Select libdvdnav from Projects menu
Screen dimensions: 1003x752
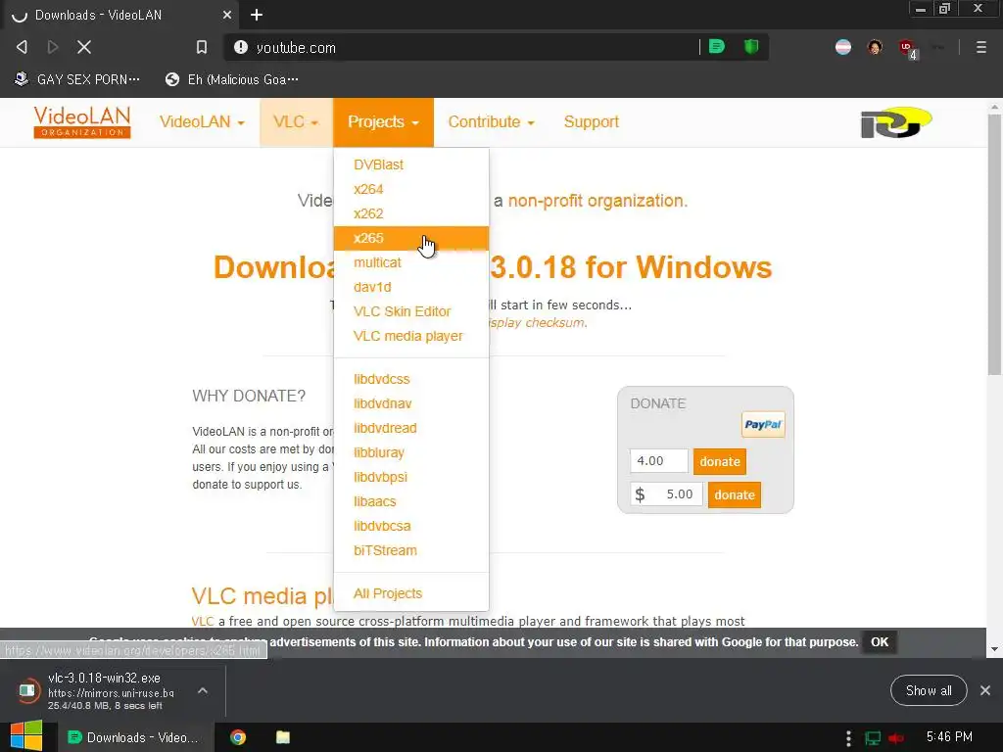click(x=411, y=403)
